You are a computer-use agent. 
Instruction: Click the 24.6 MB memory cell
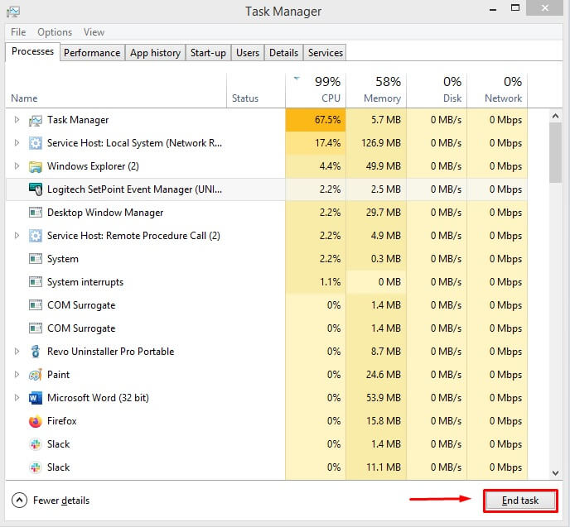376,375
